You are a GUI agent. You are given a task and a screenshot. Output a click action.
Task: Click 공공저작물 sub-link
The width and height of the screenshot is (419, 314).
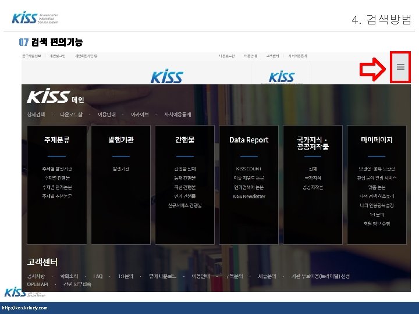click(313, 187)
